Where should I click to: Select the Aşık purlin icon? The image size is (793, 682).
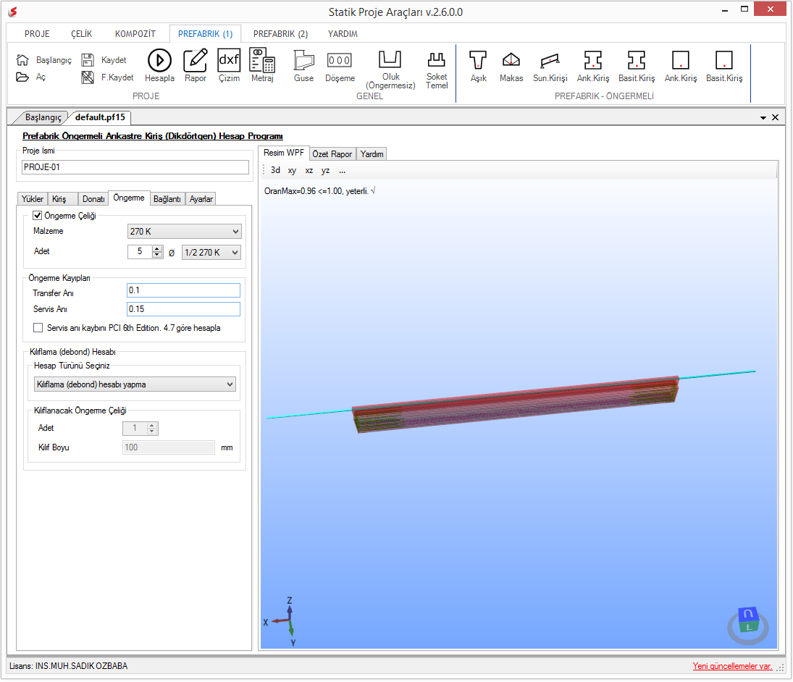click(x=478, y=60)
